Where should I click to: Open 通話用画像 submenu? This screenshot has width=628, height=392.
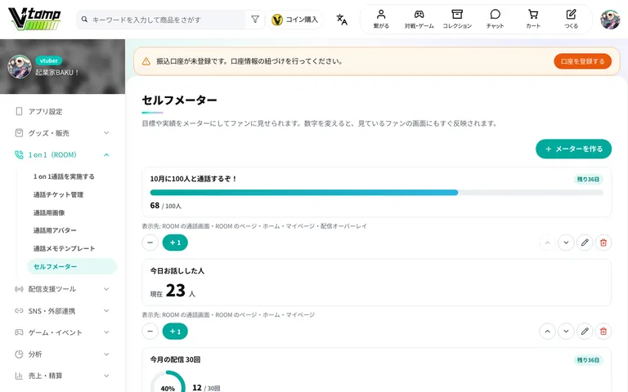(x=49, y=212)
